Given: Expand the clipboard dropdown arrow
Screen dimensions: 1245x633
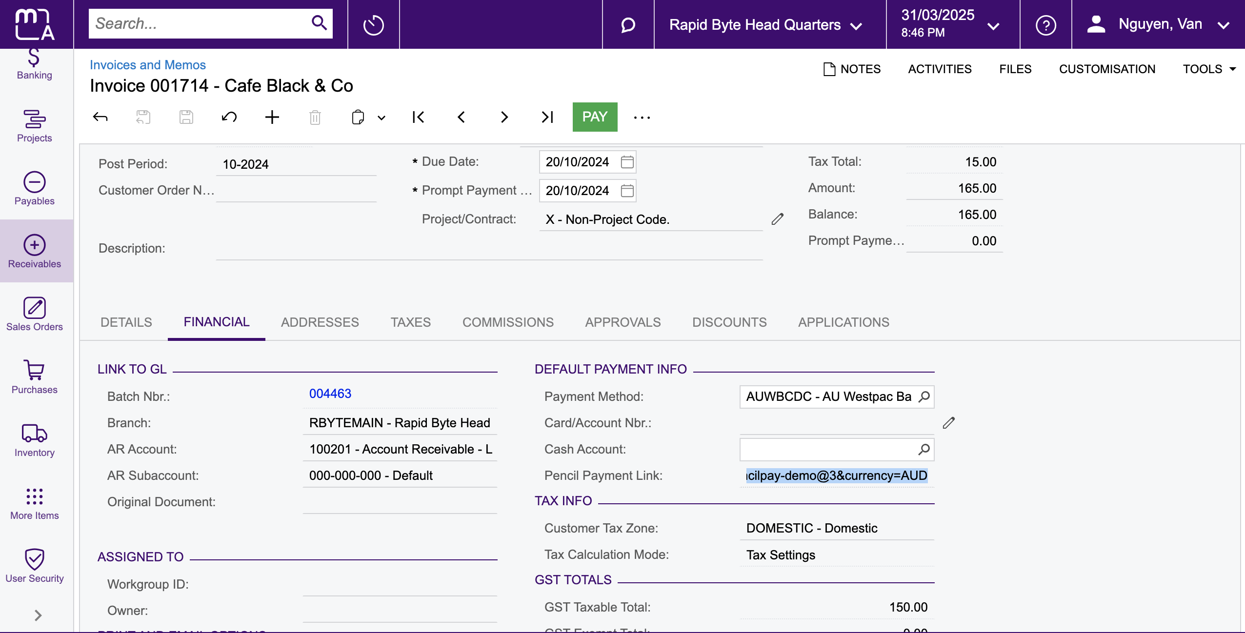Looking at the screenshot, I should pos(382,118).
